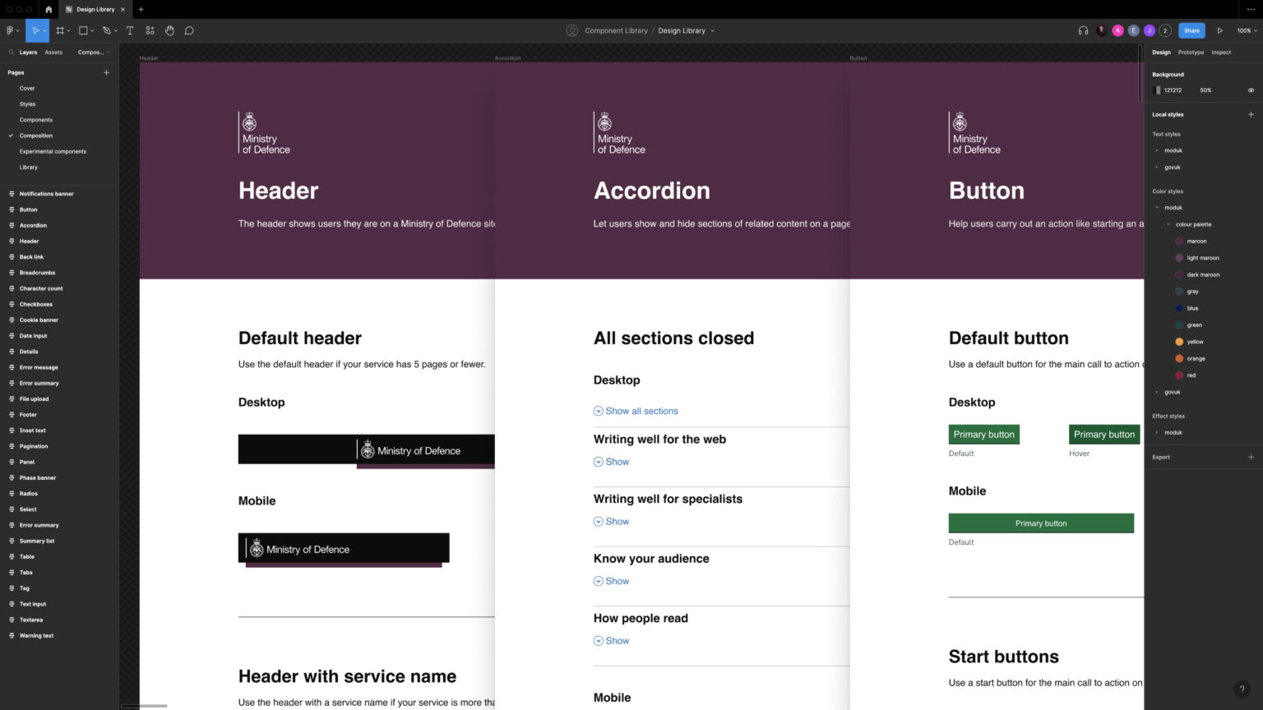1263x710 pixels.
Task: Expand the govuk text styles group
Action: 1157,167
